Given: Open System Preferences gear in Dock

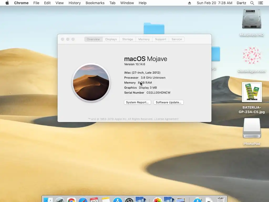Looking at the screenshot, I should click(129, 200).
